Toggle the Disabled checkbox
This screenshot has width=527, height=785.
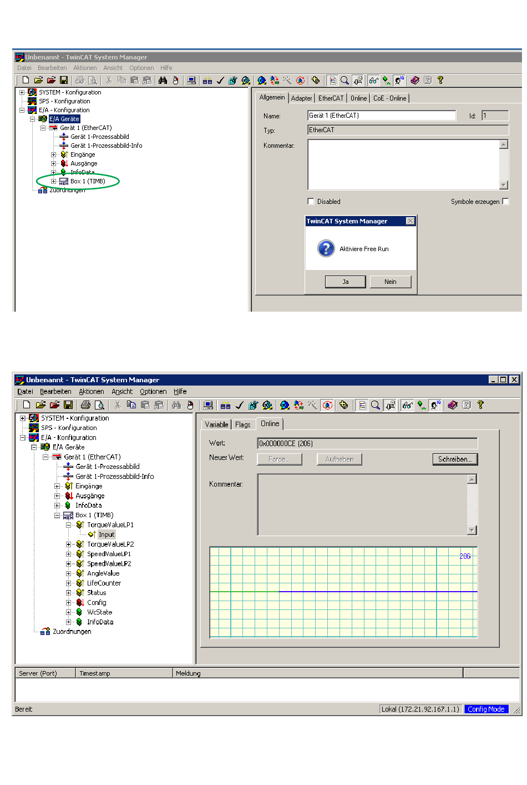311,201
